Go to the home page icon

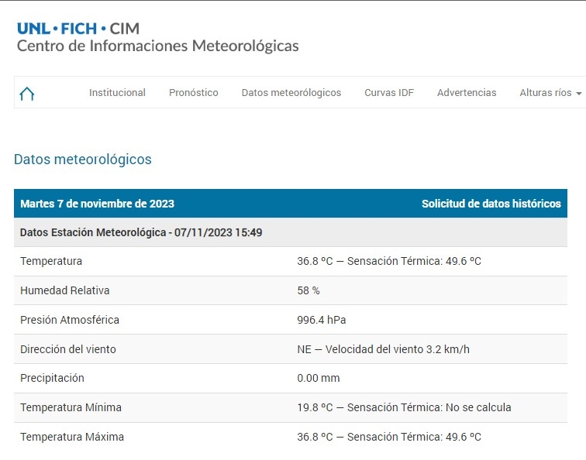point(27,94)
